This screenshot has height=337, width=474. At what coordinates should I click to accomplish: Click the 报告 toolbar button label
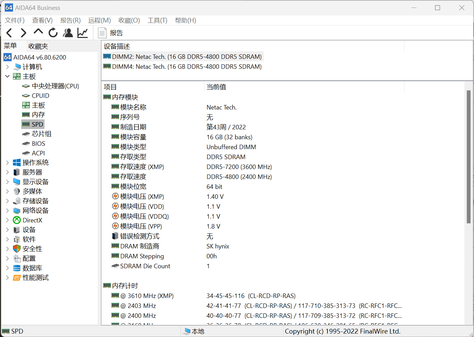[116, 33]
